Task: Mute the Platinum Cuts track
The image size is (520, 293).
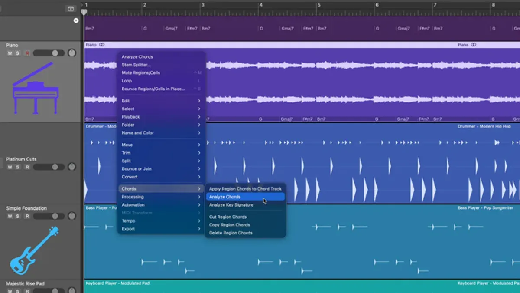Action: 10,167
